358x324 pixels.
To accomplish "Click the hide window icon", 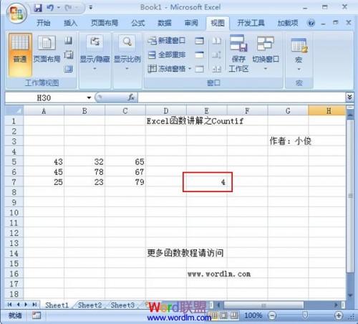I will pyautogui.click(x=199, y=55).
